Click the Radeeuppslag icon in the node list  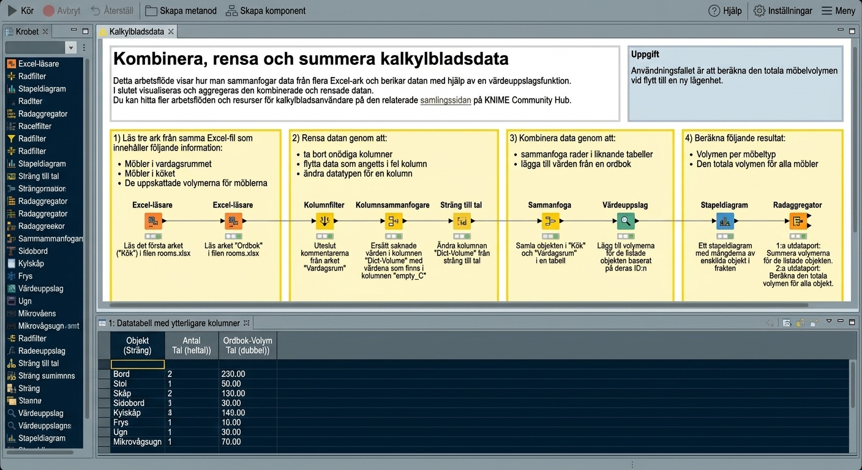click(11, 351)
